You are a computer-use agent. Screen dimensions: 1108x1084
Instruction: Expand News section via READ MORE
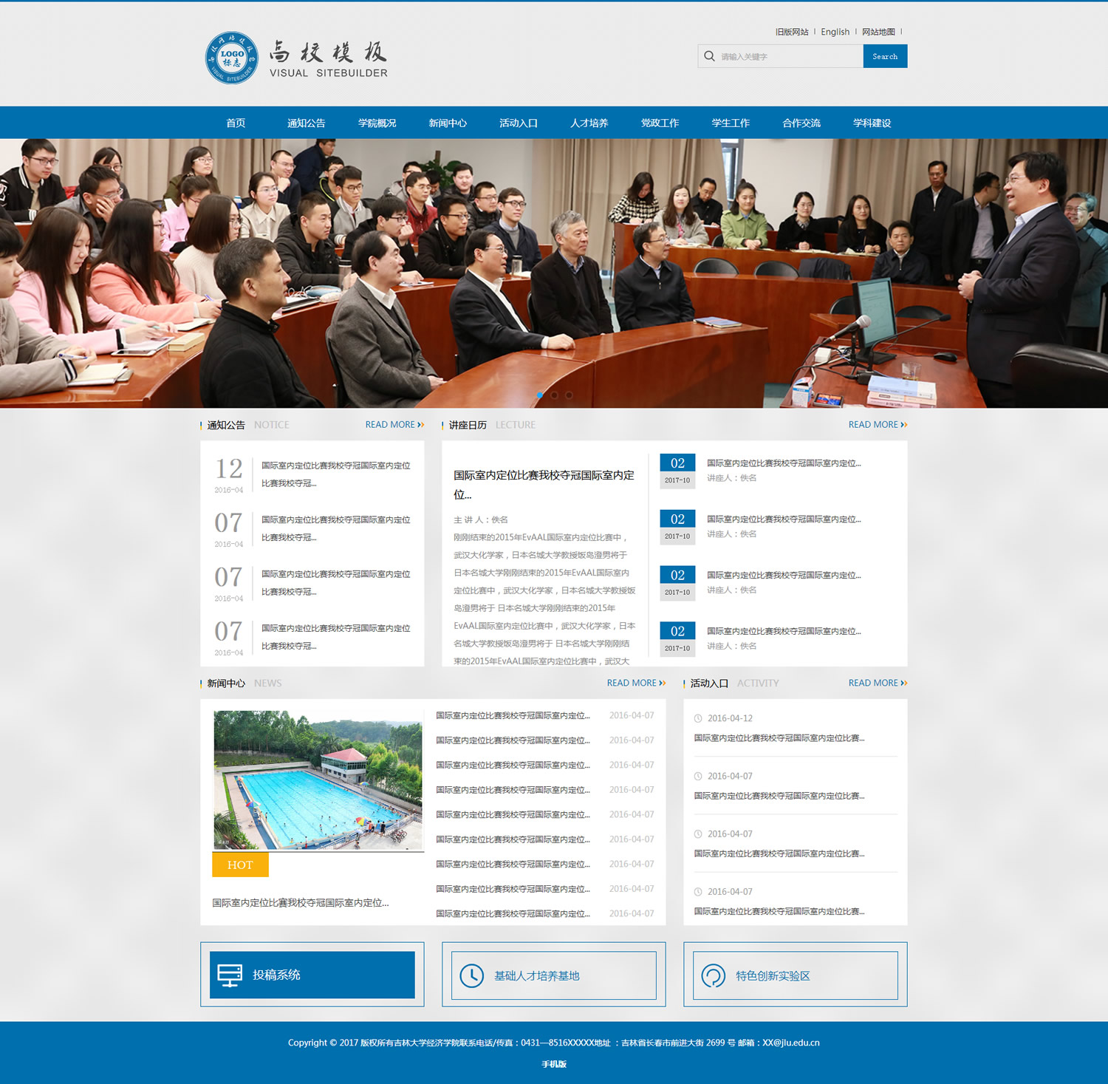[x=635, y=684]
